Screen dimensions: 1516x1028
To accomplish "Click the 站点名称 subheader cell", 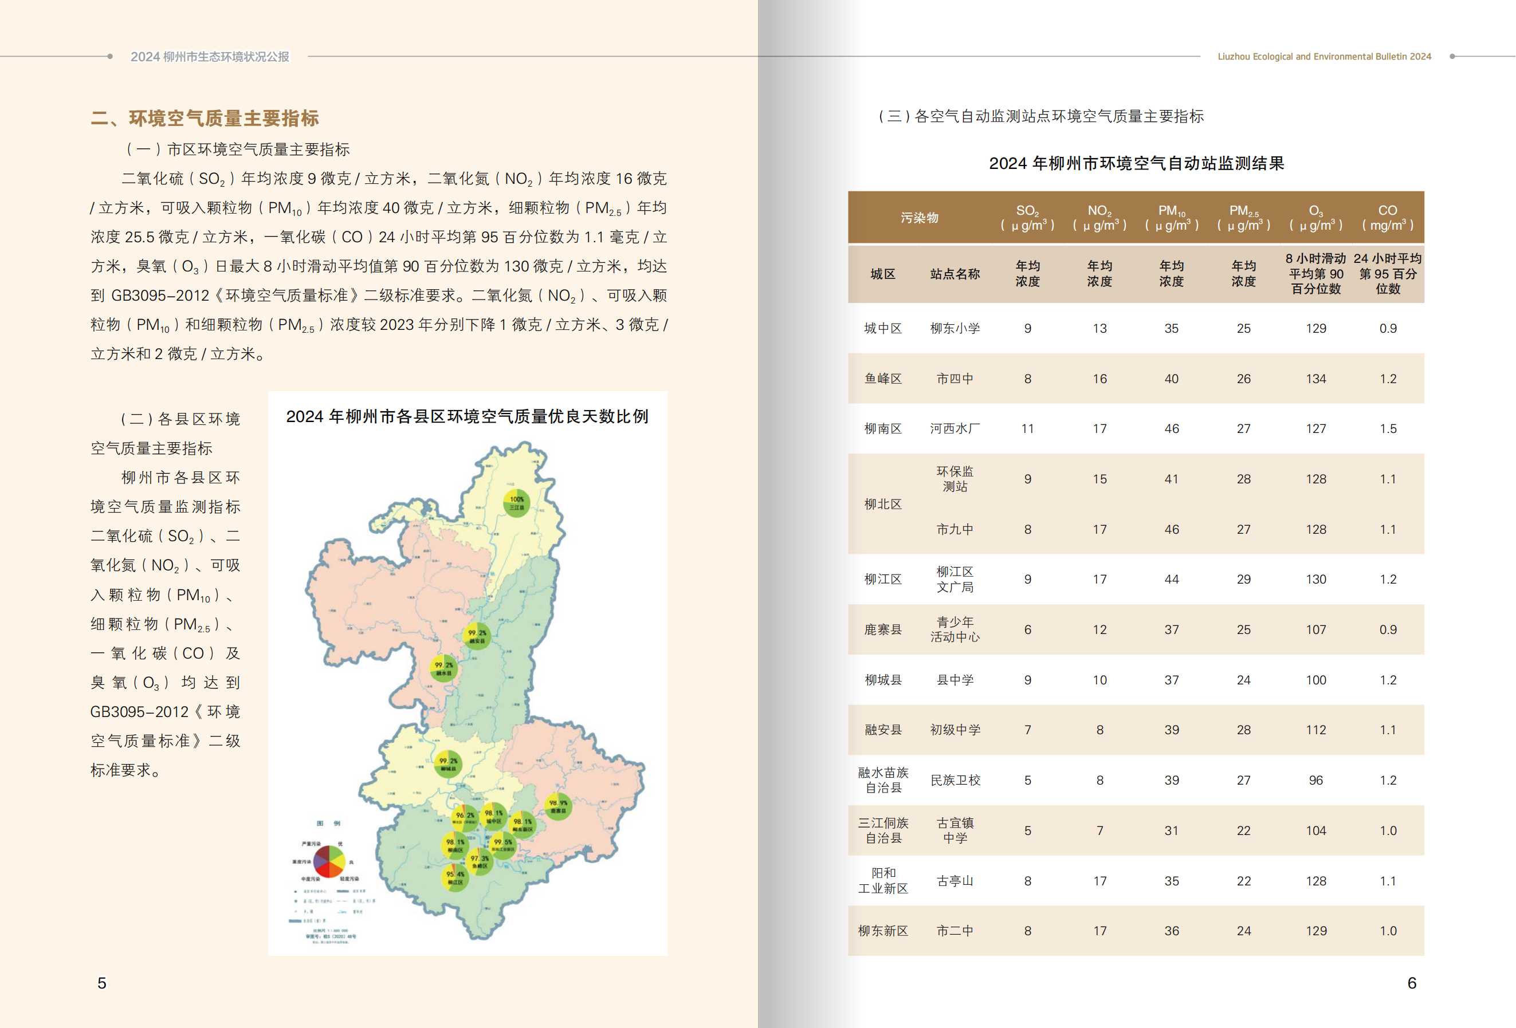I will [x=955, y=274].
